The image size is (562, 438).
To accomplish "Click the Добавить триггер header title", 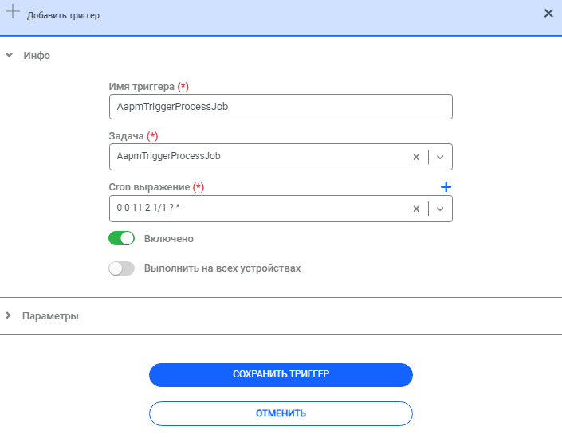I will click(x=64, y=15).
